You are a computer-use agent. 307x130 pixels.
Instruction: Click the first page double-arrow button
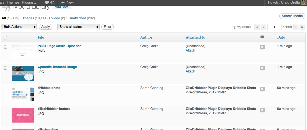257,27
